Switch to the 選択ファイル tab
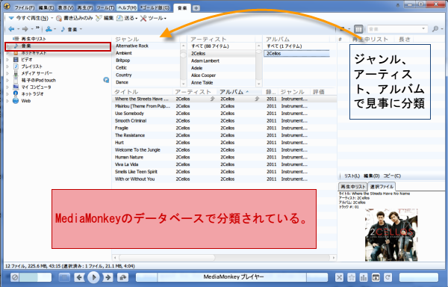448x287 pixels. point(382,187)
